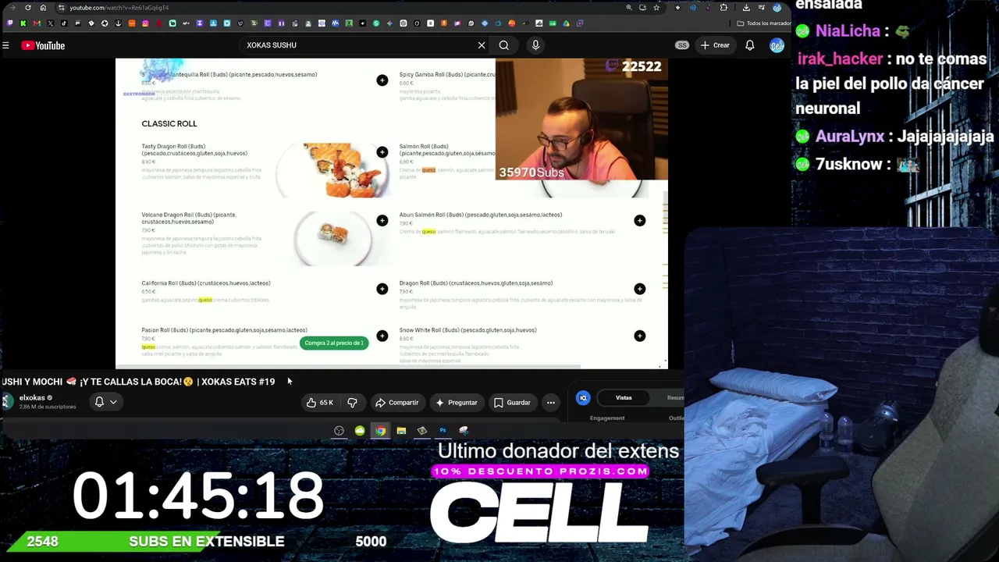Add Volcano Dragon Roll with plus button
999x562 pixels.
382,221
